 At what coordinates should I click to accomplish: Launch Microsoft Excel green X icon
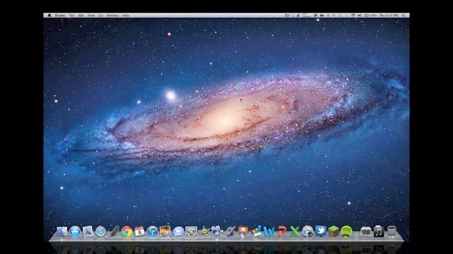[x=294, y=231]
